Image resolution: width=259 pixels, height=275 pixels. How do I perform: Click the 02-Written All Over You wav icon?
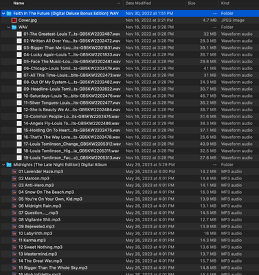coord(19,41)
